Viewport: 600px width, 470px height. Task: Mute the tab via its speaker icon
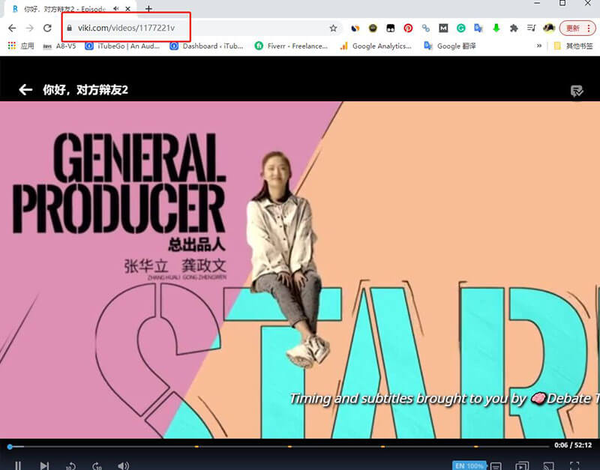pyautogui.click(x=116, y=9)
